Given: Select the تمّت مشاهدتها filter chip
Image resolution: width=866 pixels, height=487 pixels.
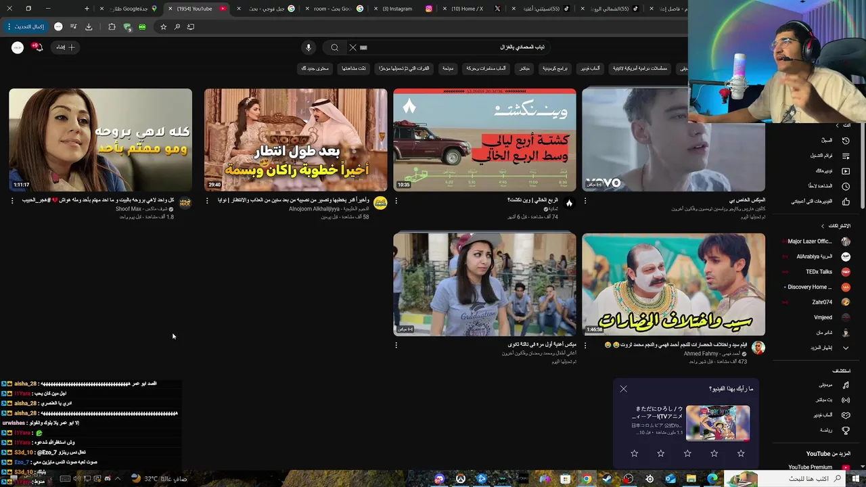Looking at the screenshot, I should (x=354, y=68).
